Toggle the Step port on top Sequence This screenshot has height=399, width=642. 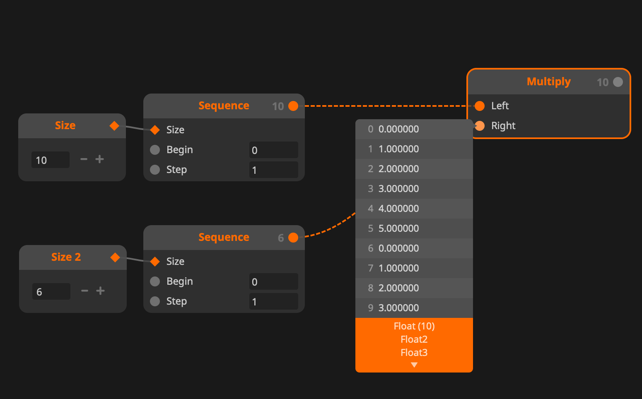tap(155, 170)
